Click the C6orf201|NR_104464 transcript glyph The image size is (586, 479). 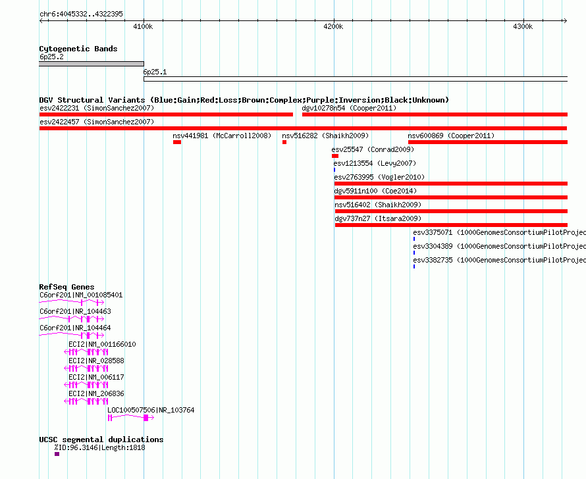tap(71, 336)
